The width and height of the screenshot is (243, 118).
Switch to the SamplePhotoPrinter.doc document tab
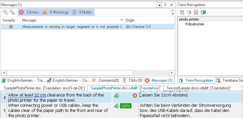click(x=44, y=88)
